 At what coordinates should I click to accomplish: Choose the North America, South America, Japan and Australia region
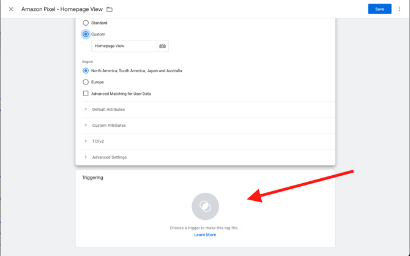point(86,70)
